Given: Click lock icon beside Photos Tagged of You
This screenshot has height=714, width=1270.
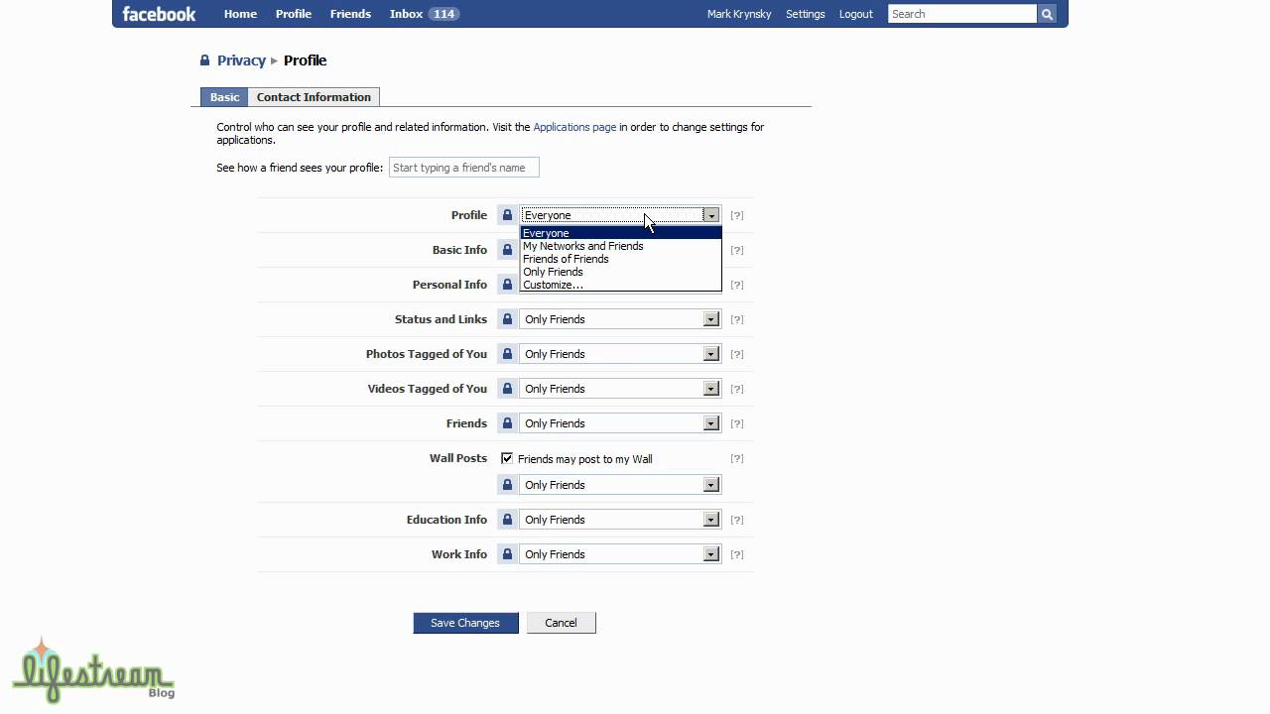Looking at the screenshot, I should coord(507,354).
